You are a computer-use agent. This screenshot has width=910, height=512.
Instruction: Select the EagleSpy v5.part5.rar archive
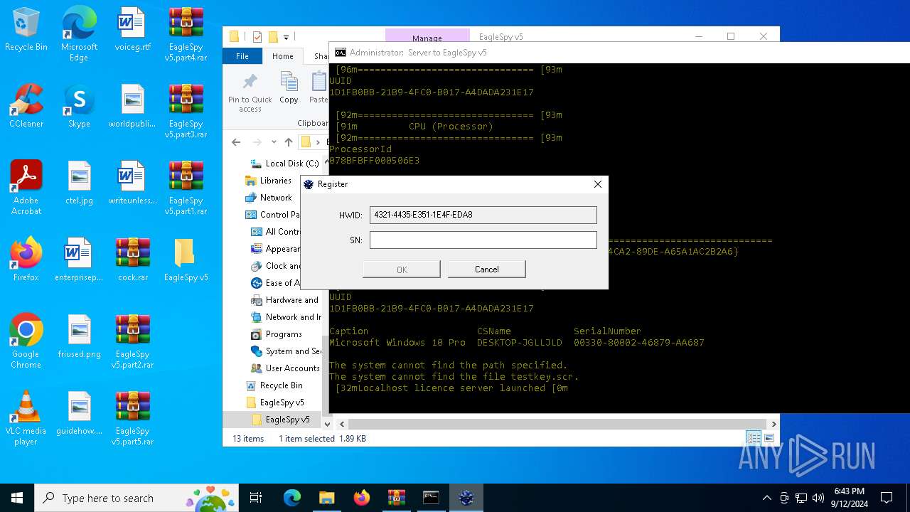point(132,418)
